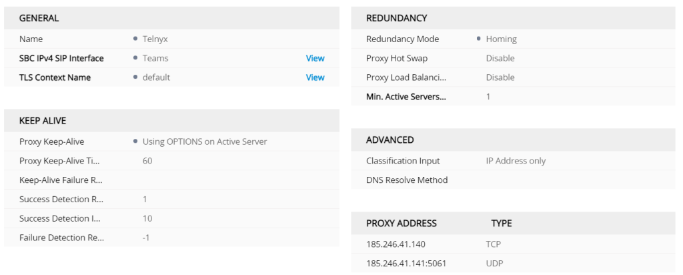Click the PROXY ADDRESS column header
Screen dimensions: 683x275
coord(402,223)
